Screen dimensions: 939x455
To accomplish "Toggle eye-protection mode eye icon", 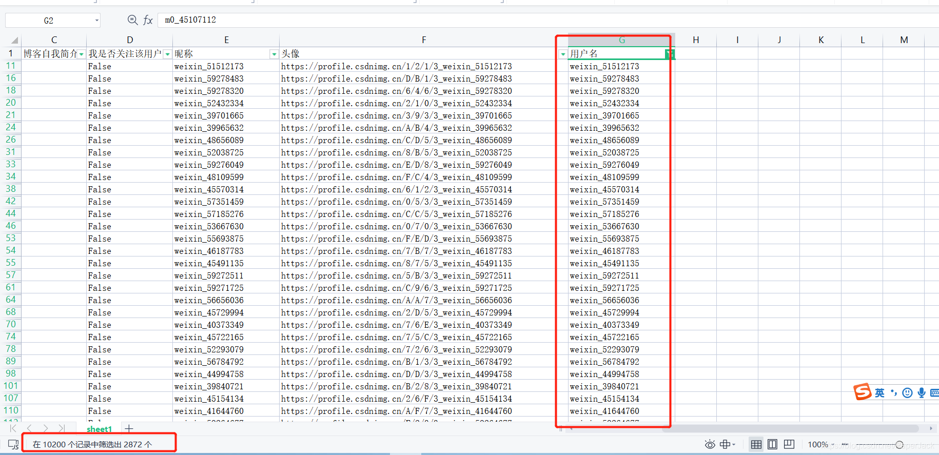I will pyautogui.click(x=710, y=444).
